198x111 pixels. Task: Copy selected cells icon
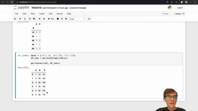click(x=30, y=19)
